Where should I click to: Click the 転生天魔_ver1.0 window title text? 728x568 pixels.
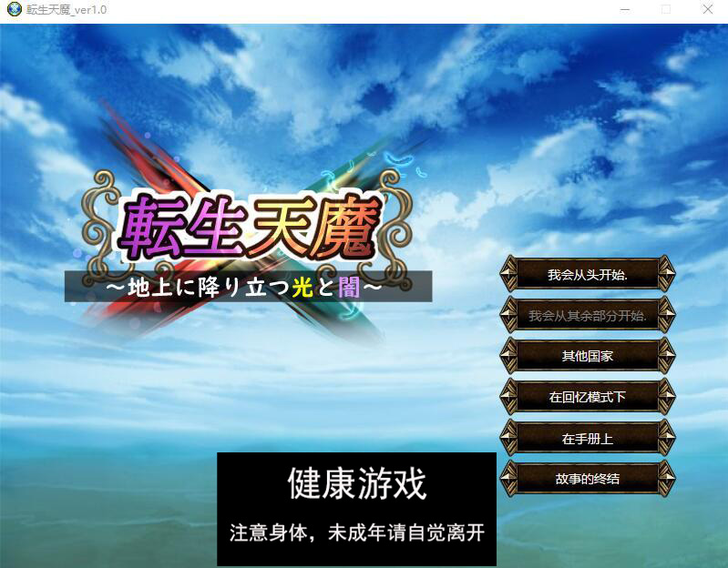click(x=67, y=10)
